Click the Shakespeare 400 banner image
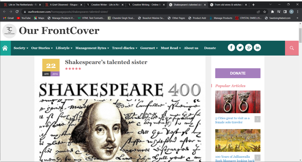 [x=120, y=122]
